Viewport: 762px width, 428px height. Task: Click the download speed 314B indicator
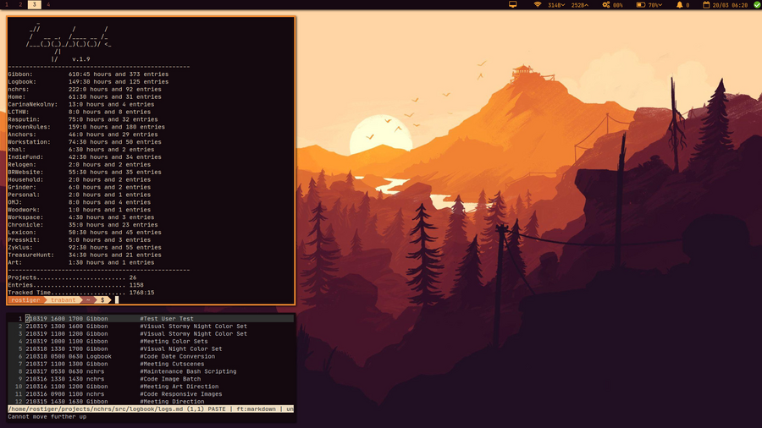[x=556, y=5]
